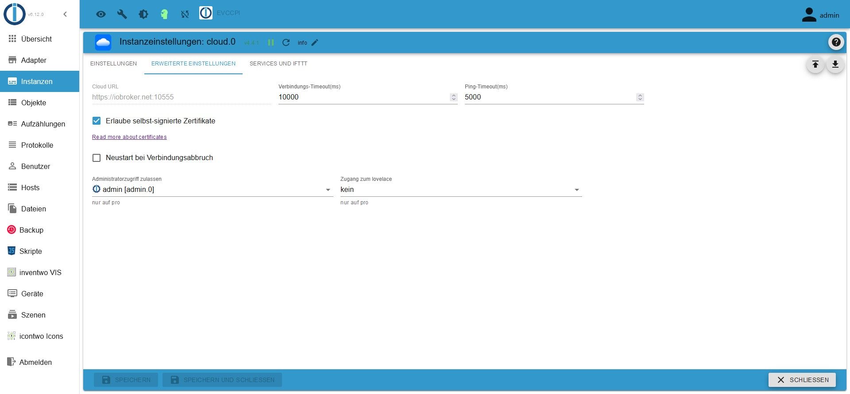Click Speichern und Schliessen button
850x394 pixels.
[x=222, y=380]
